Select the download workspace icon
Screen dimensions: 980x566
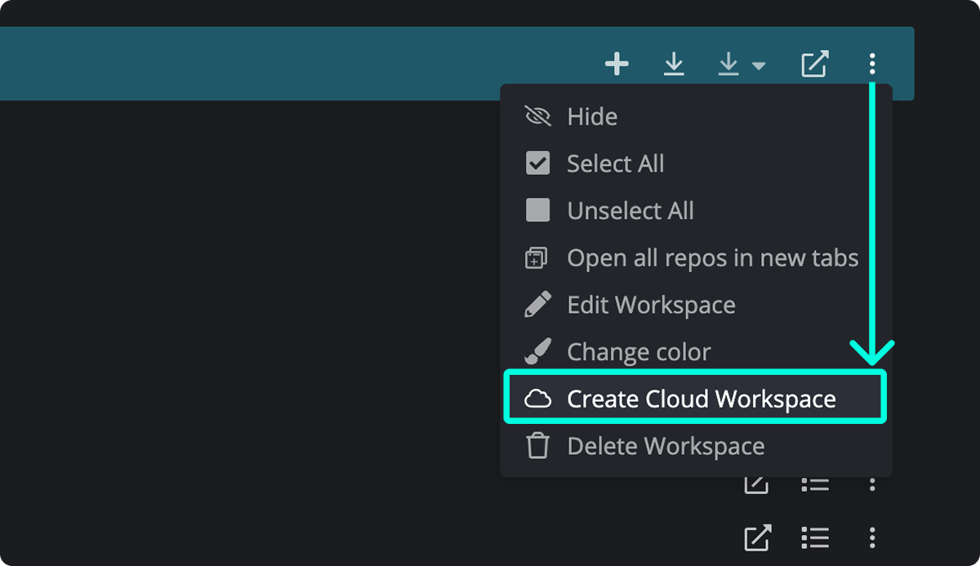pyautogui.click(x=673, y=63)
